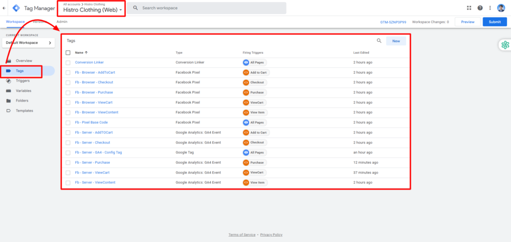Click the back arrow beside Tag Manager logo
This screenshot has height=242, width=511.
click(4, 8)
